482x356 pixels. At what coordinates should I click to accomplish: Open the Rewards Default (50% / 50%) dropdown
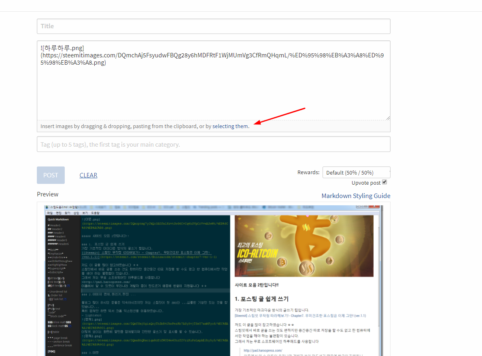tap(356, 173)
